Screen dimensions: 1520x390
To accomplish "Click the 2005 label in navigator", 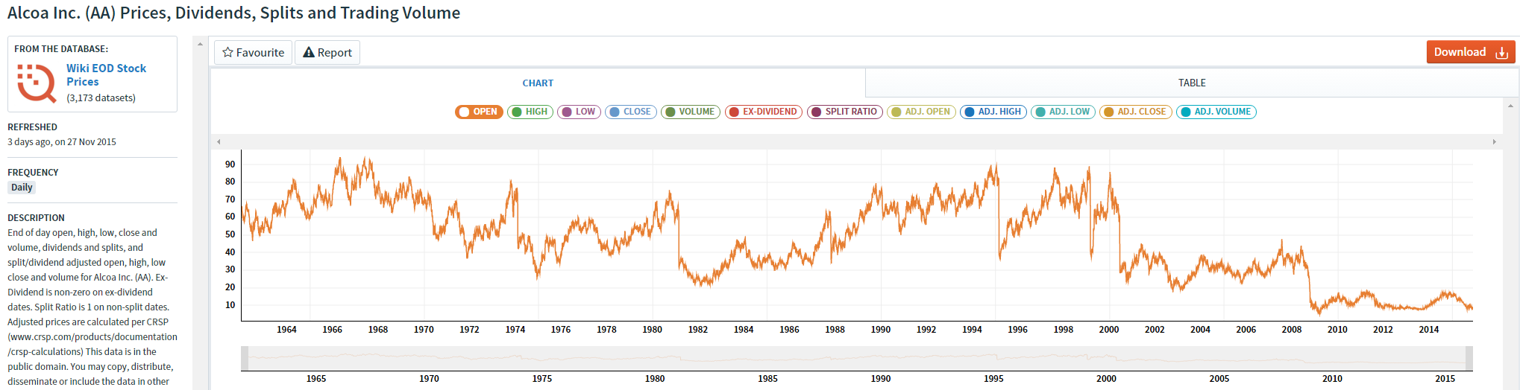I will [x=1219, y=378].
